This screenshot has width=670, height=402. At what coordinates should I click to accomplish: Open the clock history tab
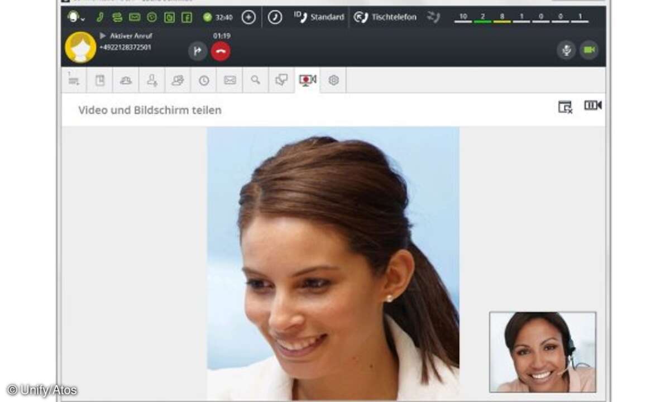click(x=204, y=80)
